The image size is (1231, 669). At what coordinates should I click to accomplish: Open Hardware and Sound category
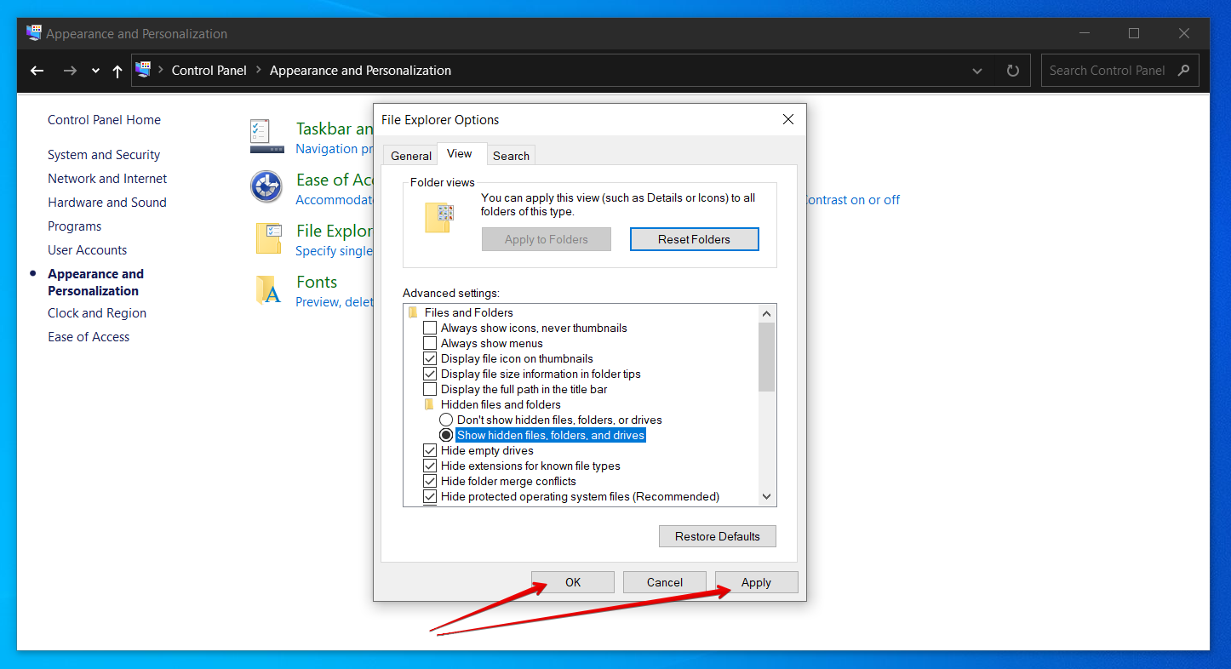107,203
